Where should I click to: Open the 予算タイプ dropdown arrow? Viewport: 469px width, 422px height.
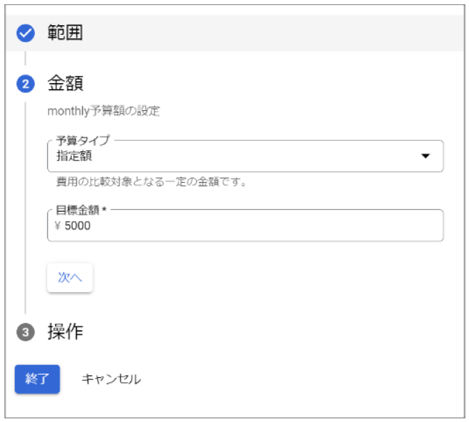pyautogui.click(x=426, y=156)
